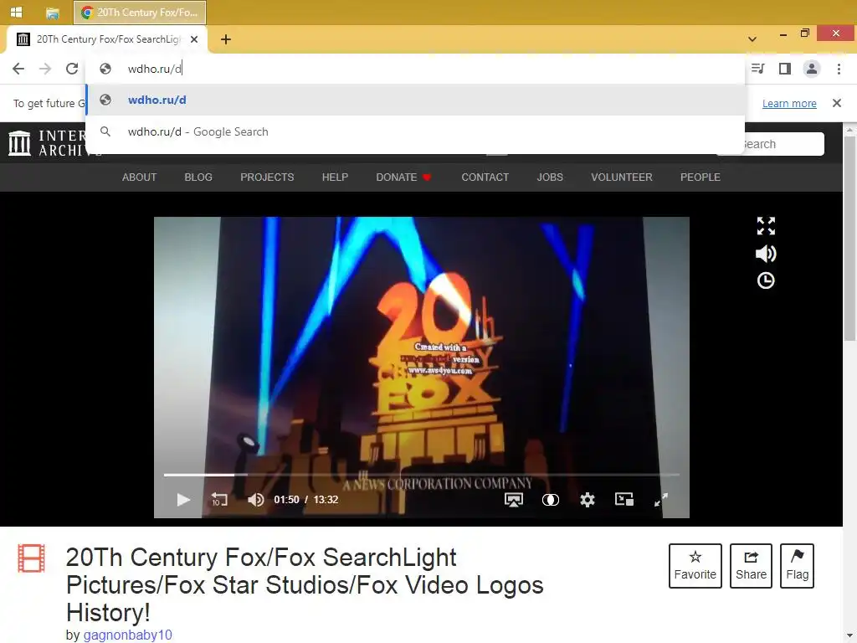Toggle the captions/contrast circle icon in player
The image size is (857, 643).
551,500
